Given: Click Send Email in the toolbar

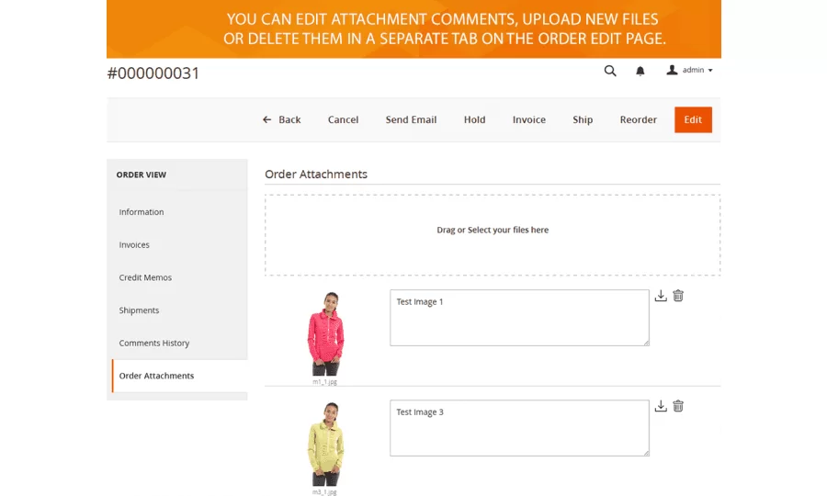Looking at the screenshot, I should pos(411,119).
